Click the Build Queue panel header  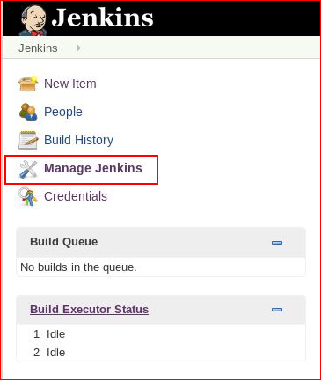pos(161,242)
